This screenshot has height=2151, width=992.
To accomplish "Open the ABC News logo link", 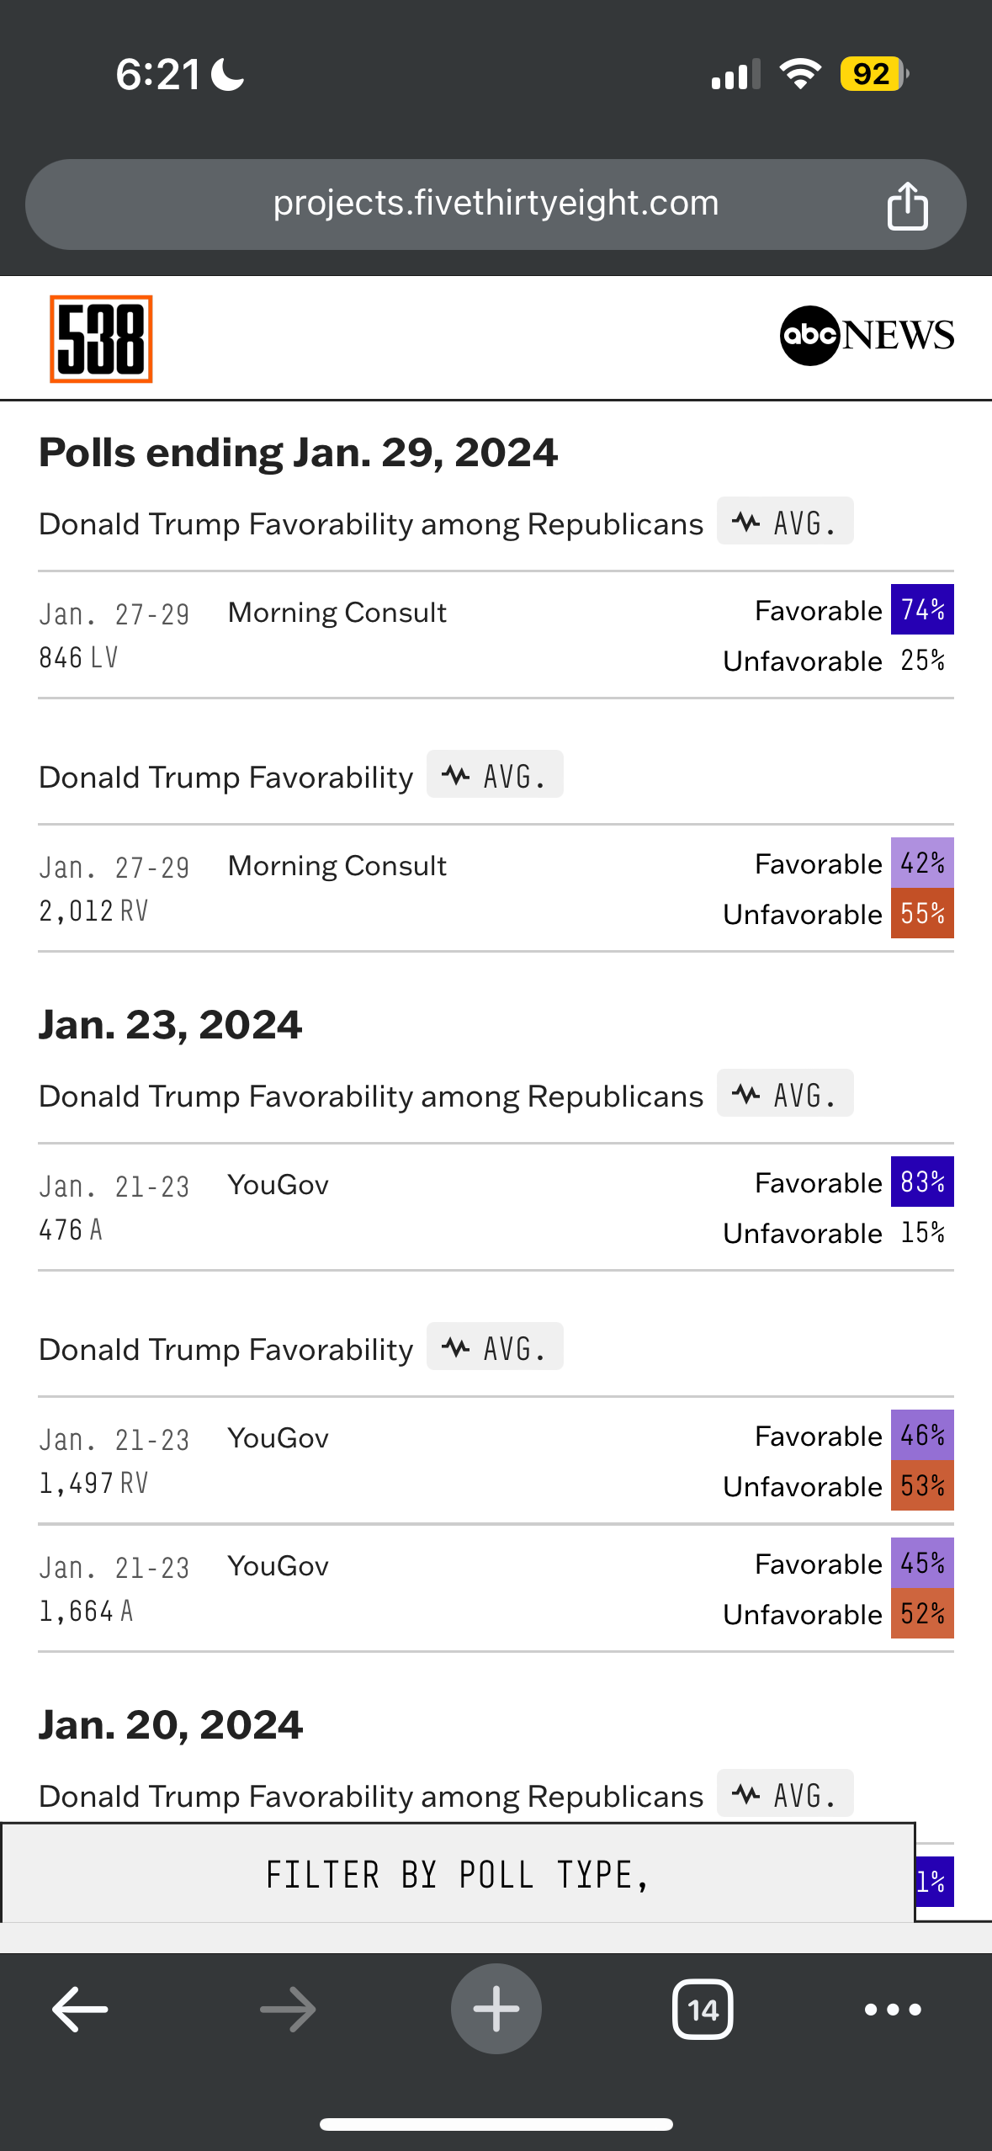I will pyautogui.click(x=867, y=336).
